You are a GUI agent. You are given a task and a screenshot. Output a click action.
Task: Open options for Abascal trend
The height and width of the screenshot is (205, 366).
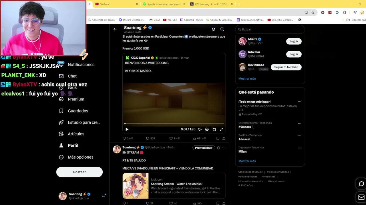(x=300, y=136)
